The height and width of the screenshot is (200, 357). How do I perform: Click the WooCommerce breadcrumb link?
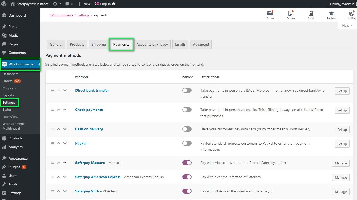coord(62,15)
